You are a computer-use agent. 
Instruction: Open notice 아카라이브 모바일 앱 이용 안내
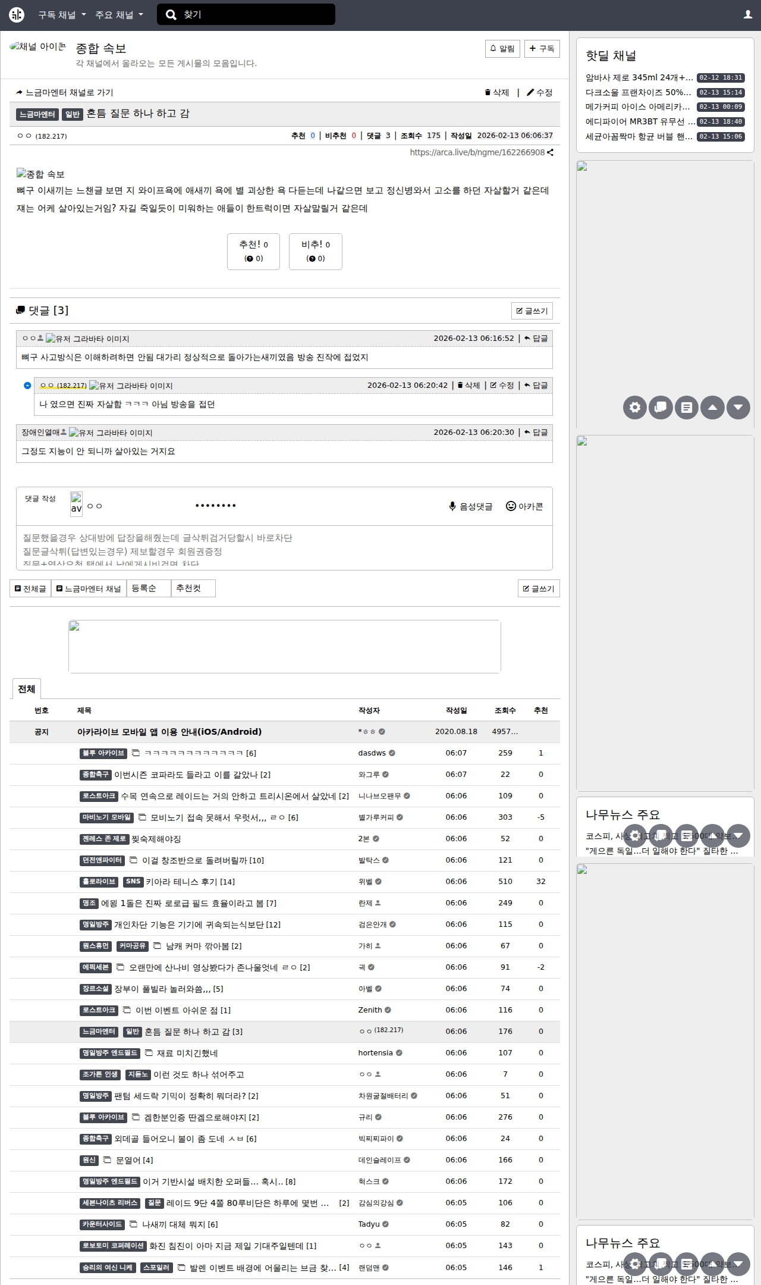169,732
